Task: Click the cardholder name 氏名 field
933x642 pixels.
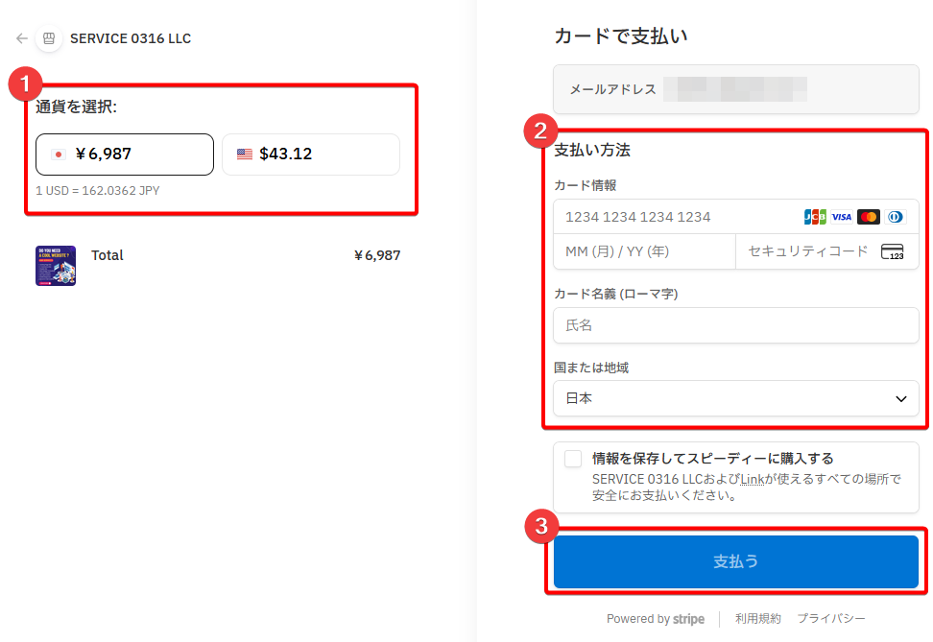Action: 735,325
